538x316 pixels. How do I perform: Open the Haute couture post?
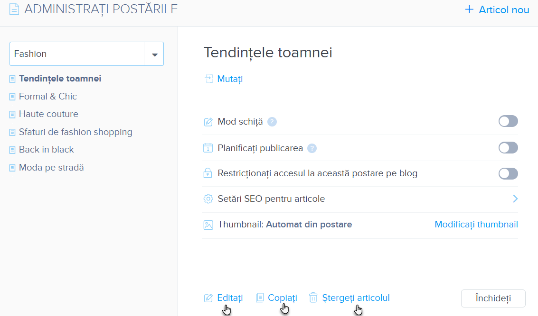(48, 114)
